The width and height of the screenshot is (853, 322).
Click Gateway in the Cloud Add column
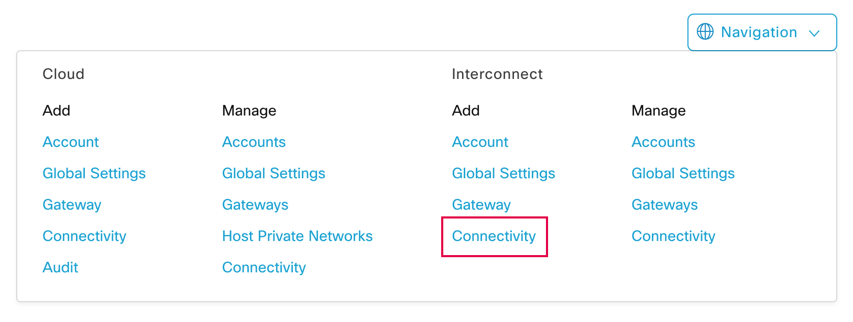(71, 204)
